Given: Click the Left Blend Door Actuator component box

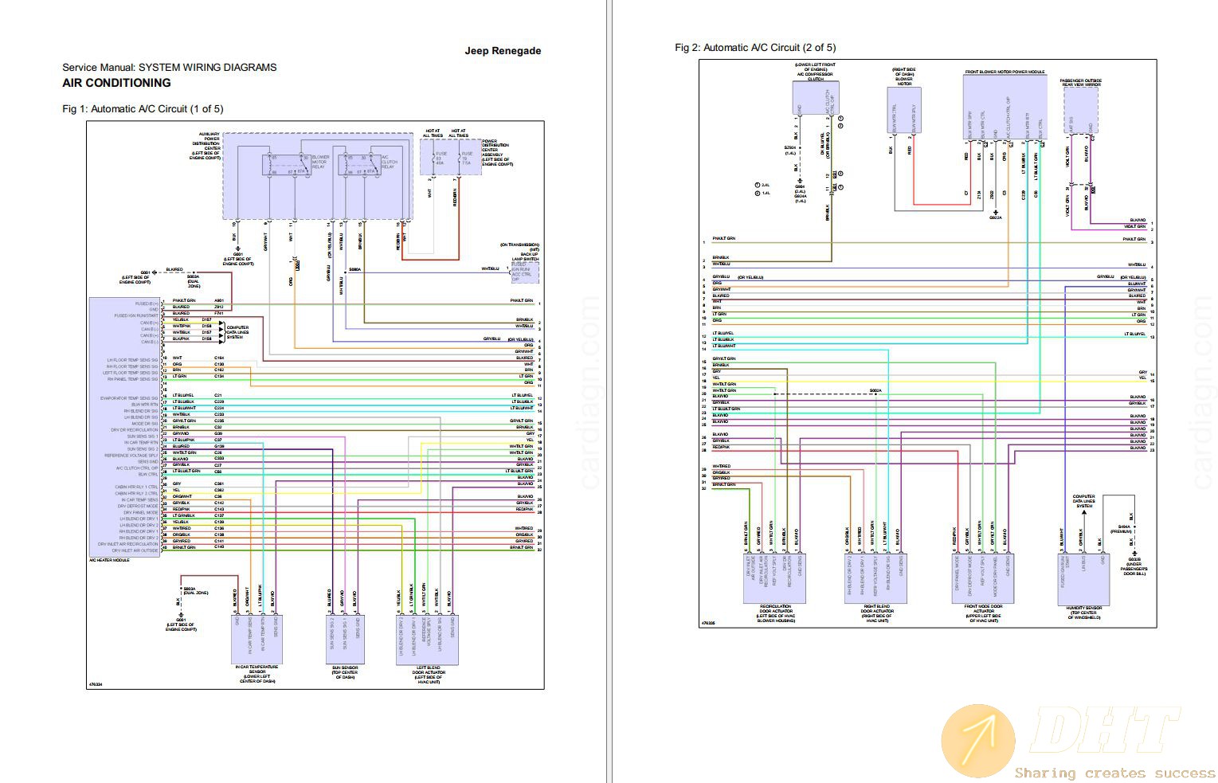Looking at the screenshot, I should tap(427, 638).
